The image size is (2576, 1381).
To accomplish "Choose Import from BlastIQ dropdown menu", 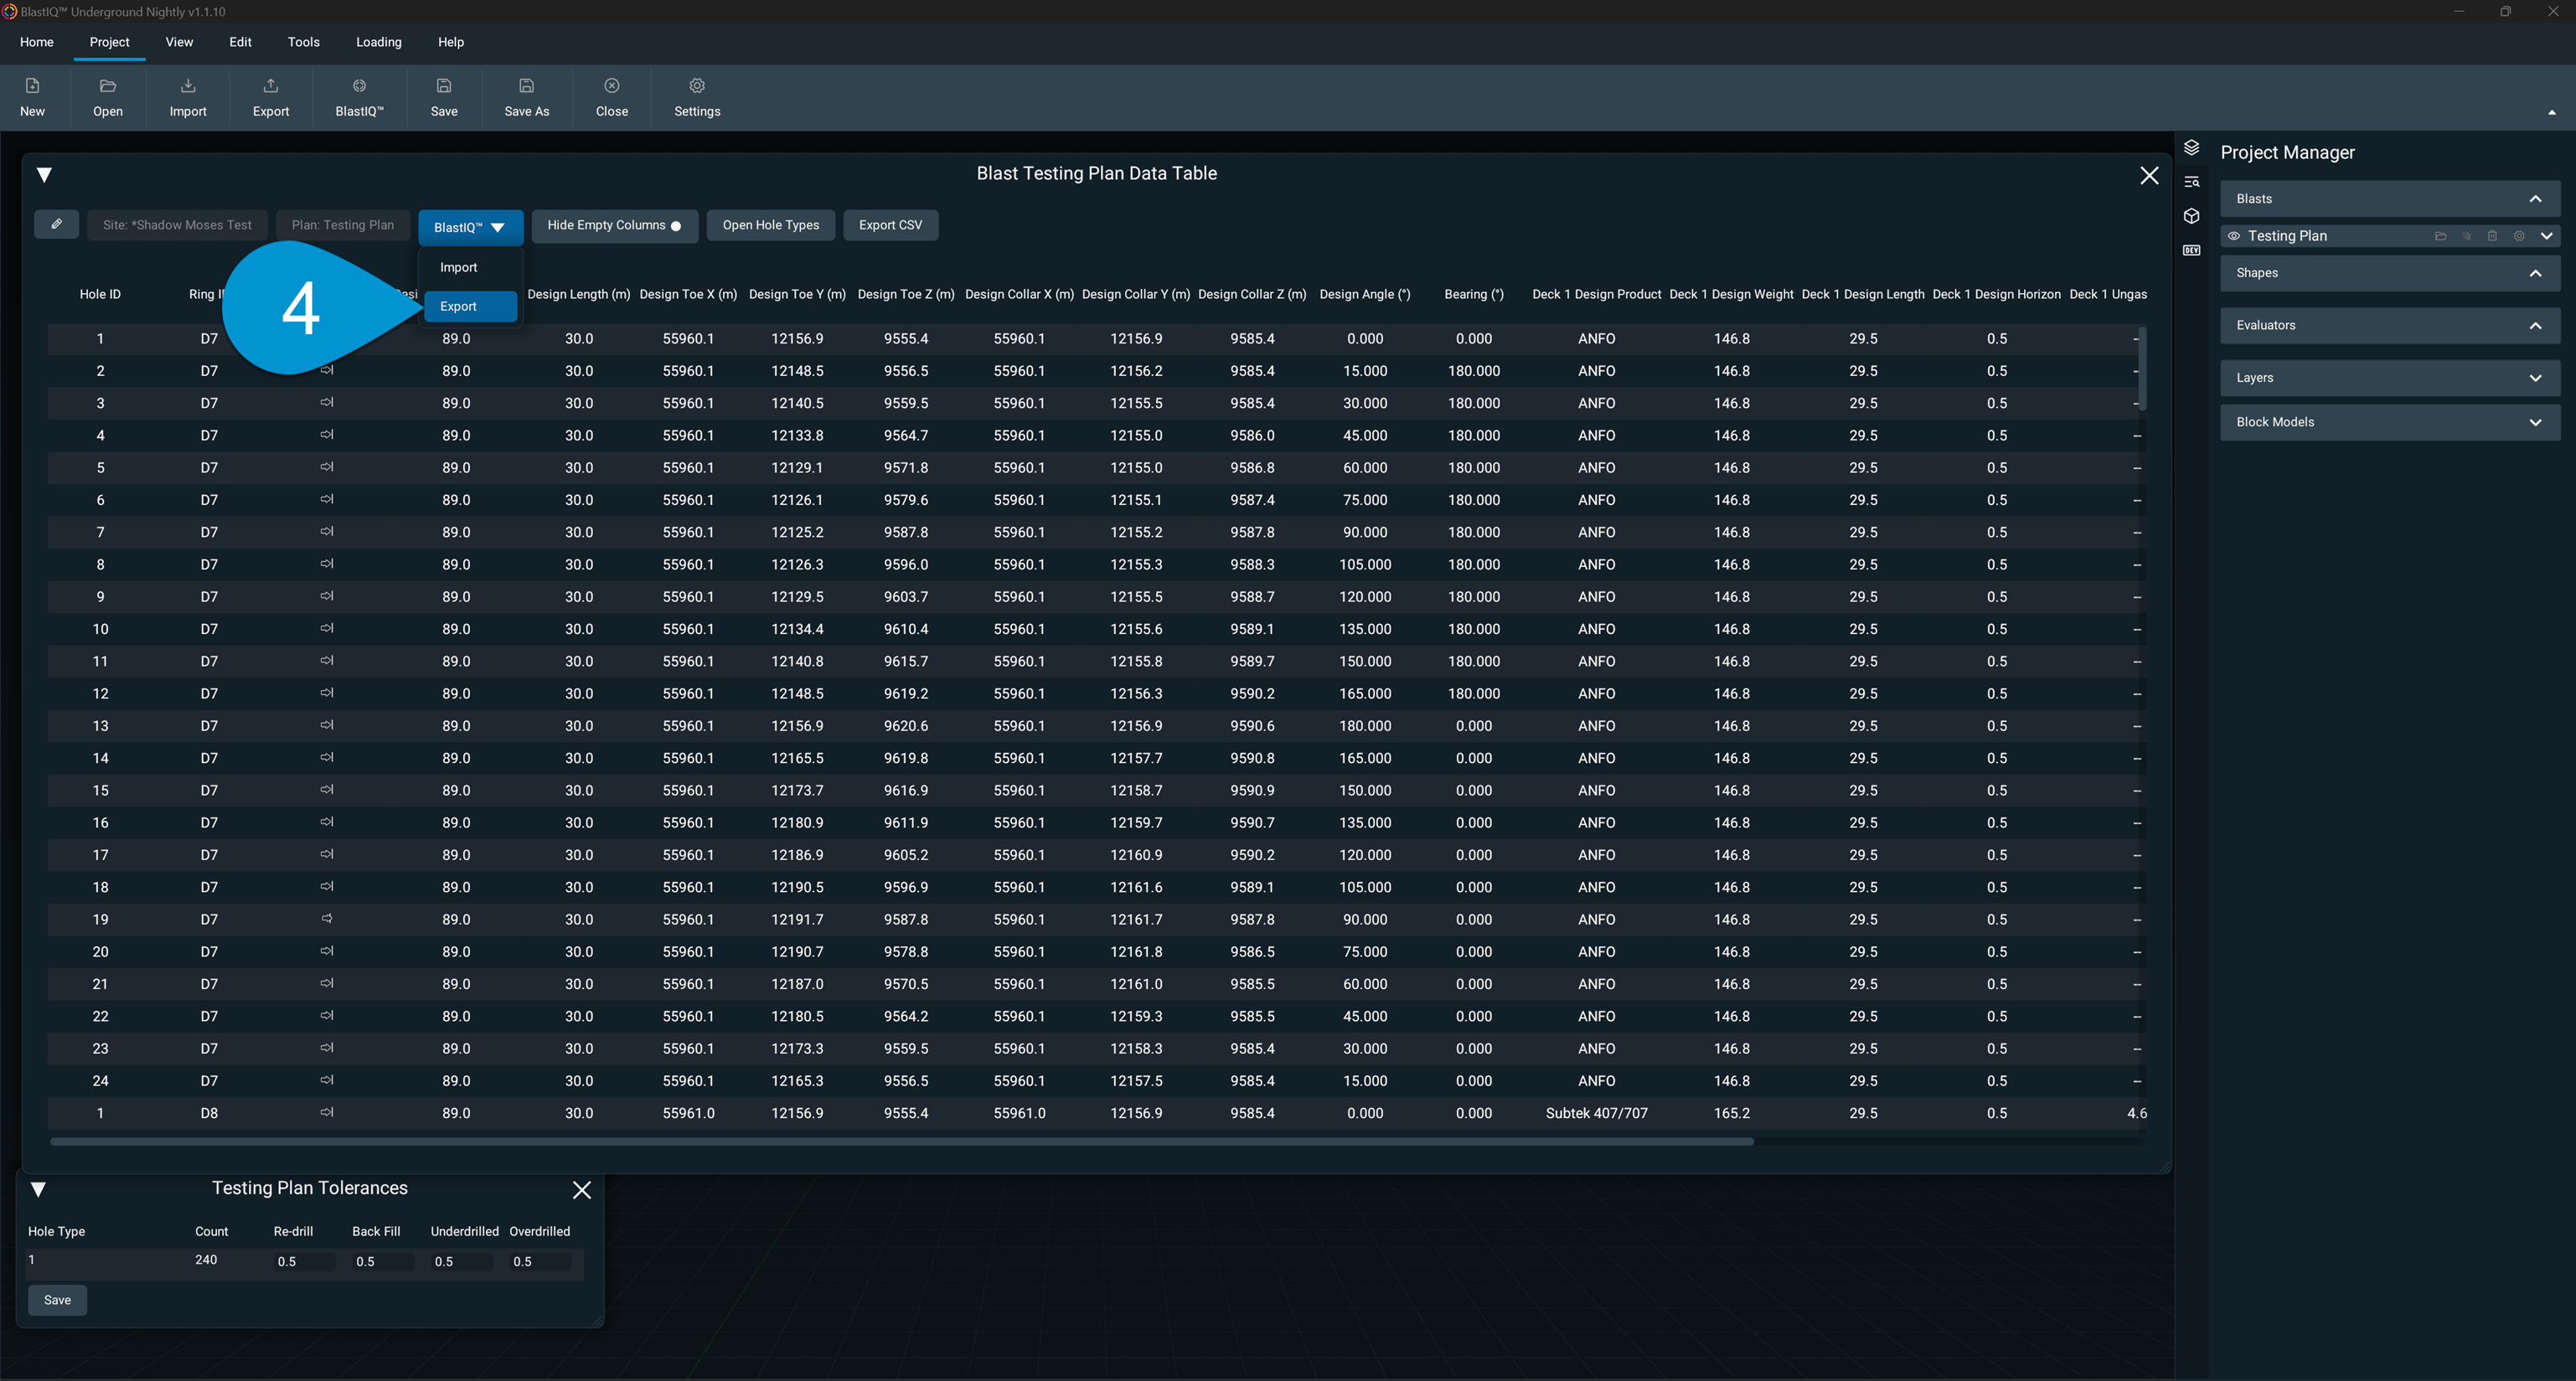I will coord(470,267).
